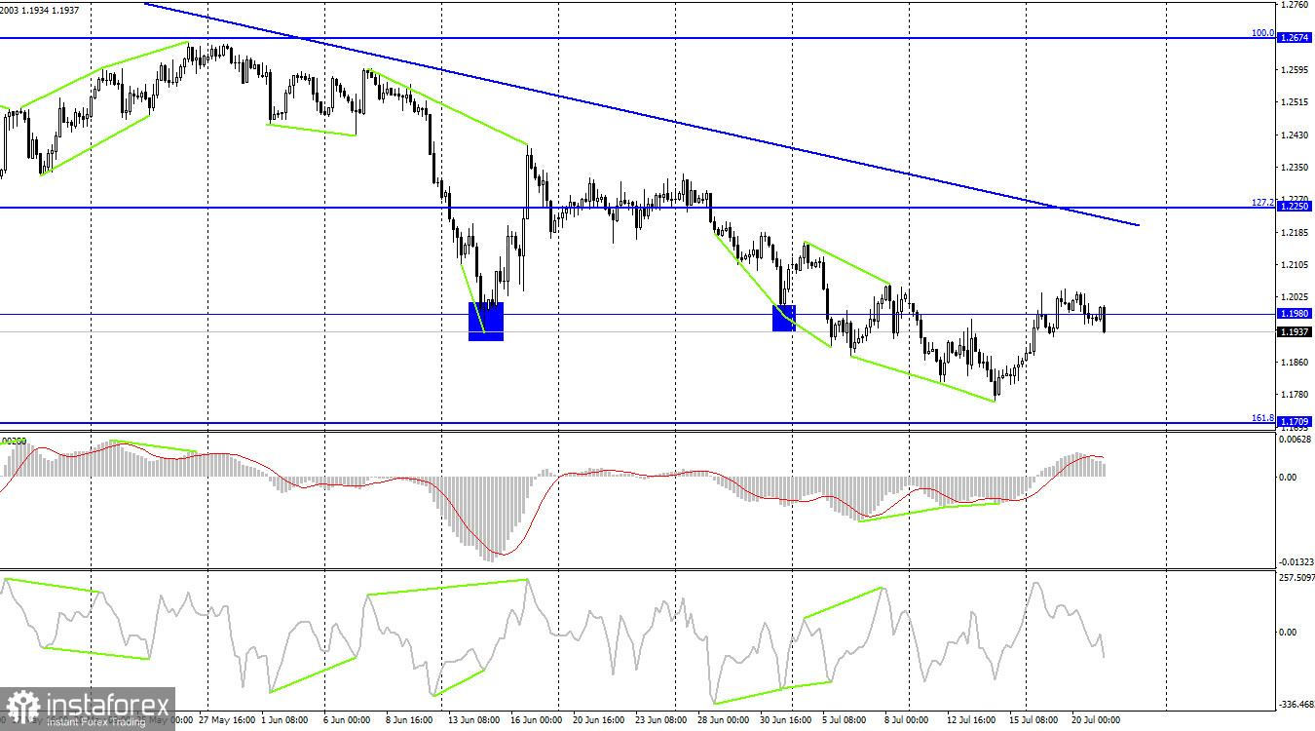This screenshot has width=1315, height=731.
Task: Select the 16 Jun 00:00 time label
Action: [537, 720]
